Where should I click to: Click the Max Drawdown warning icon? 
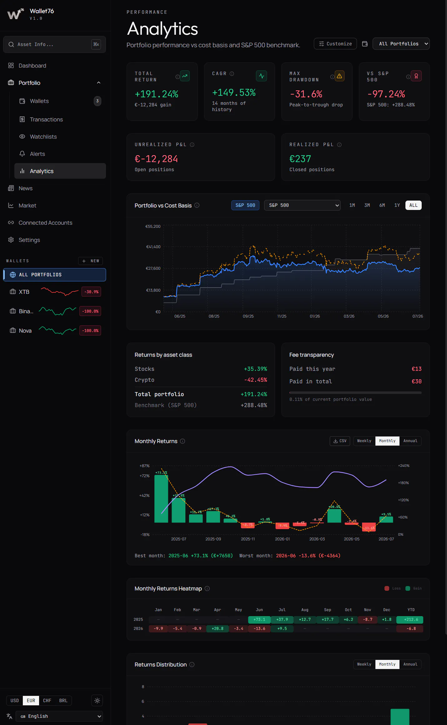tap(339, 76)
